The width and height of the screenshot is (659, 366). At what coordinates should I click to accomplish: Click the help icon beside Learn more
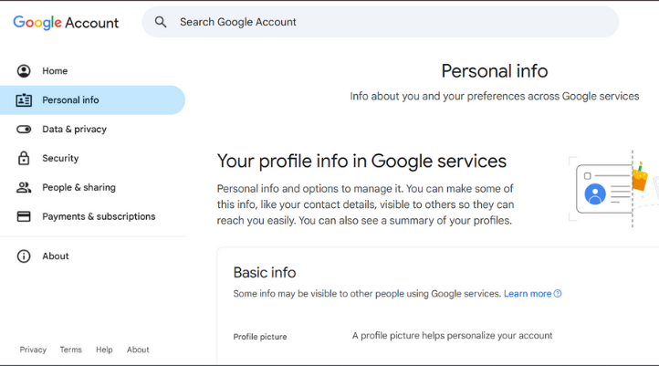558,294
